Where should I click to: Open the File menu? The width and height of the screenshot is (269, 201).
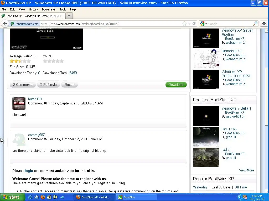[4, 9]
